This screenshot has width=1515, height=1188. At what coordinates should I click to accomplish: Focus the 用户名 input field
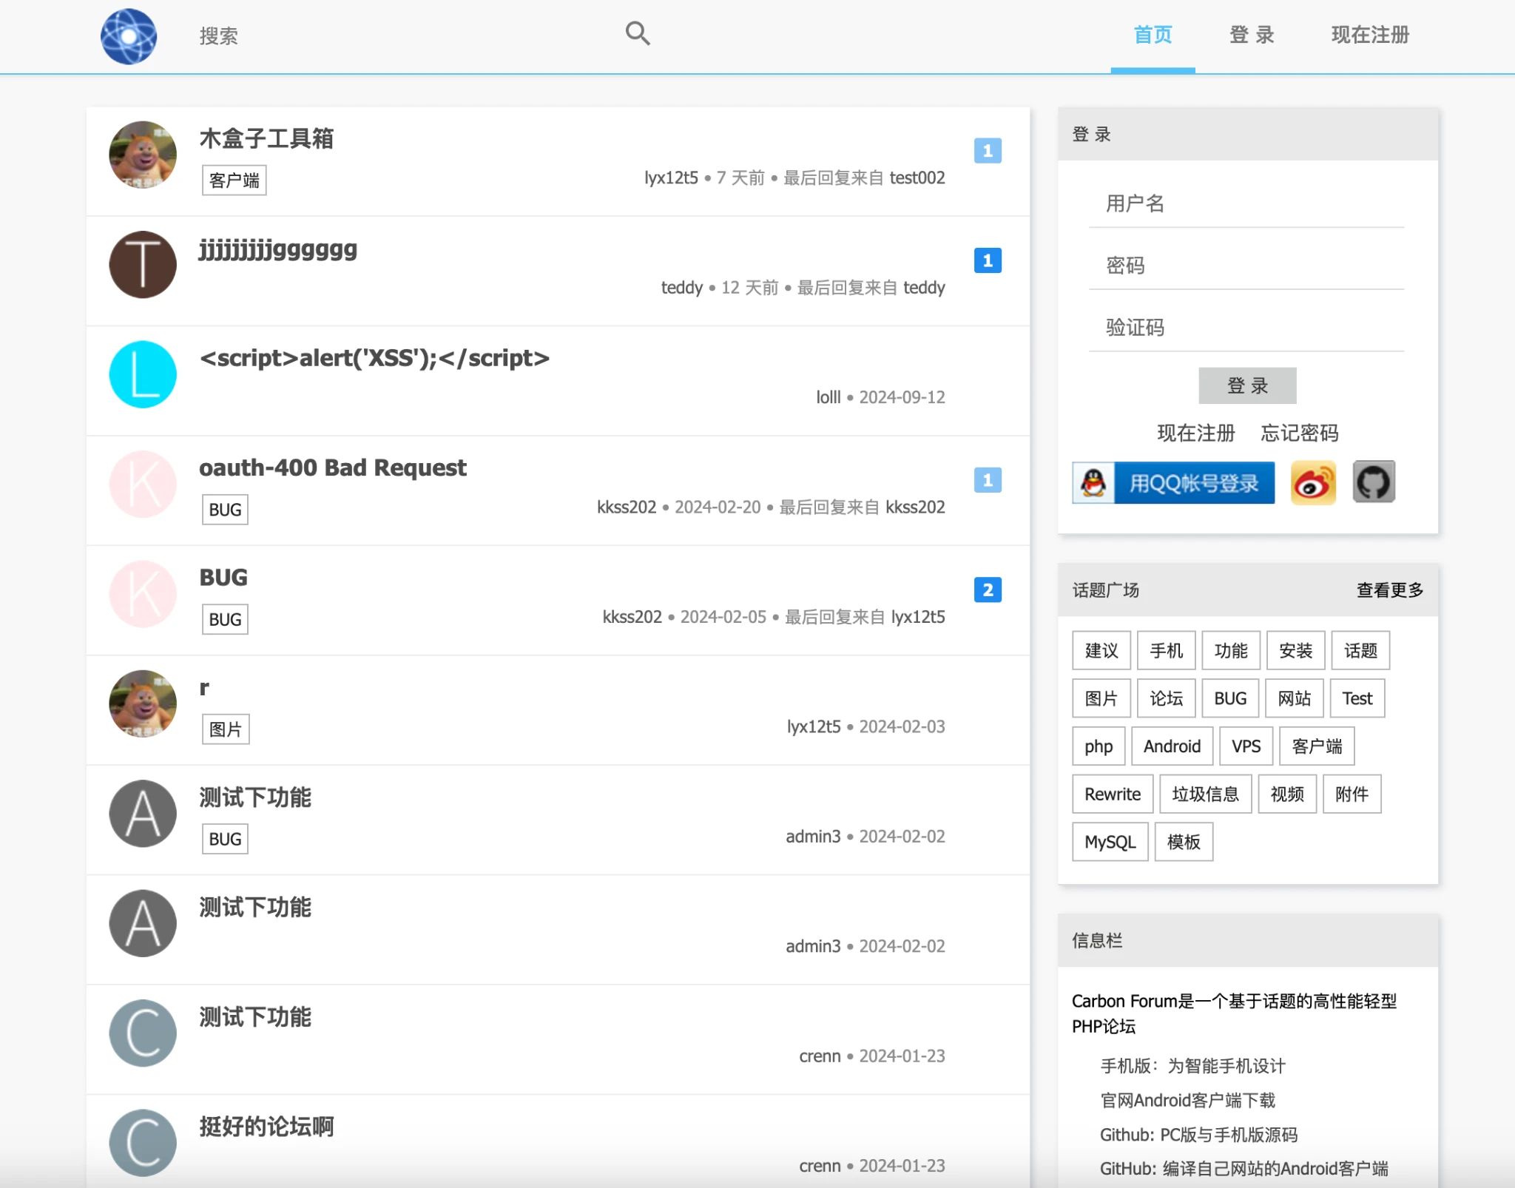pyautogui.click(x=1246, y=204)
